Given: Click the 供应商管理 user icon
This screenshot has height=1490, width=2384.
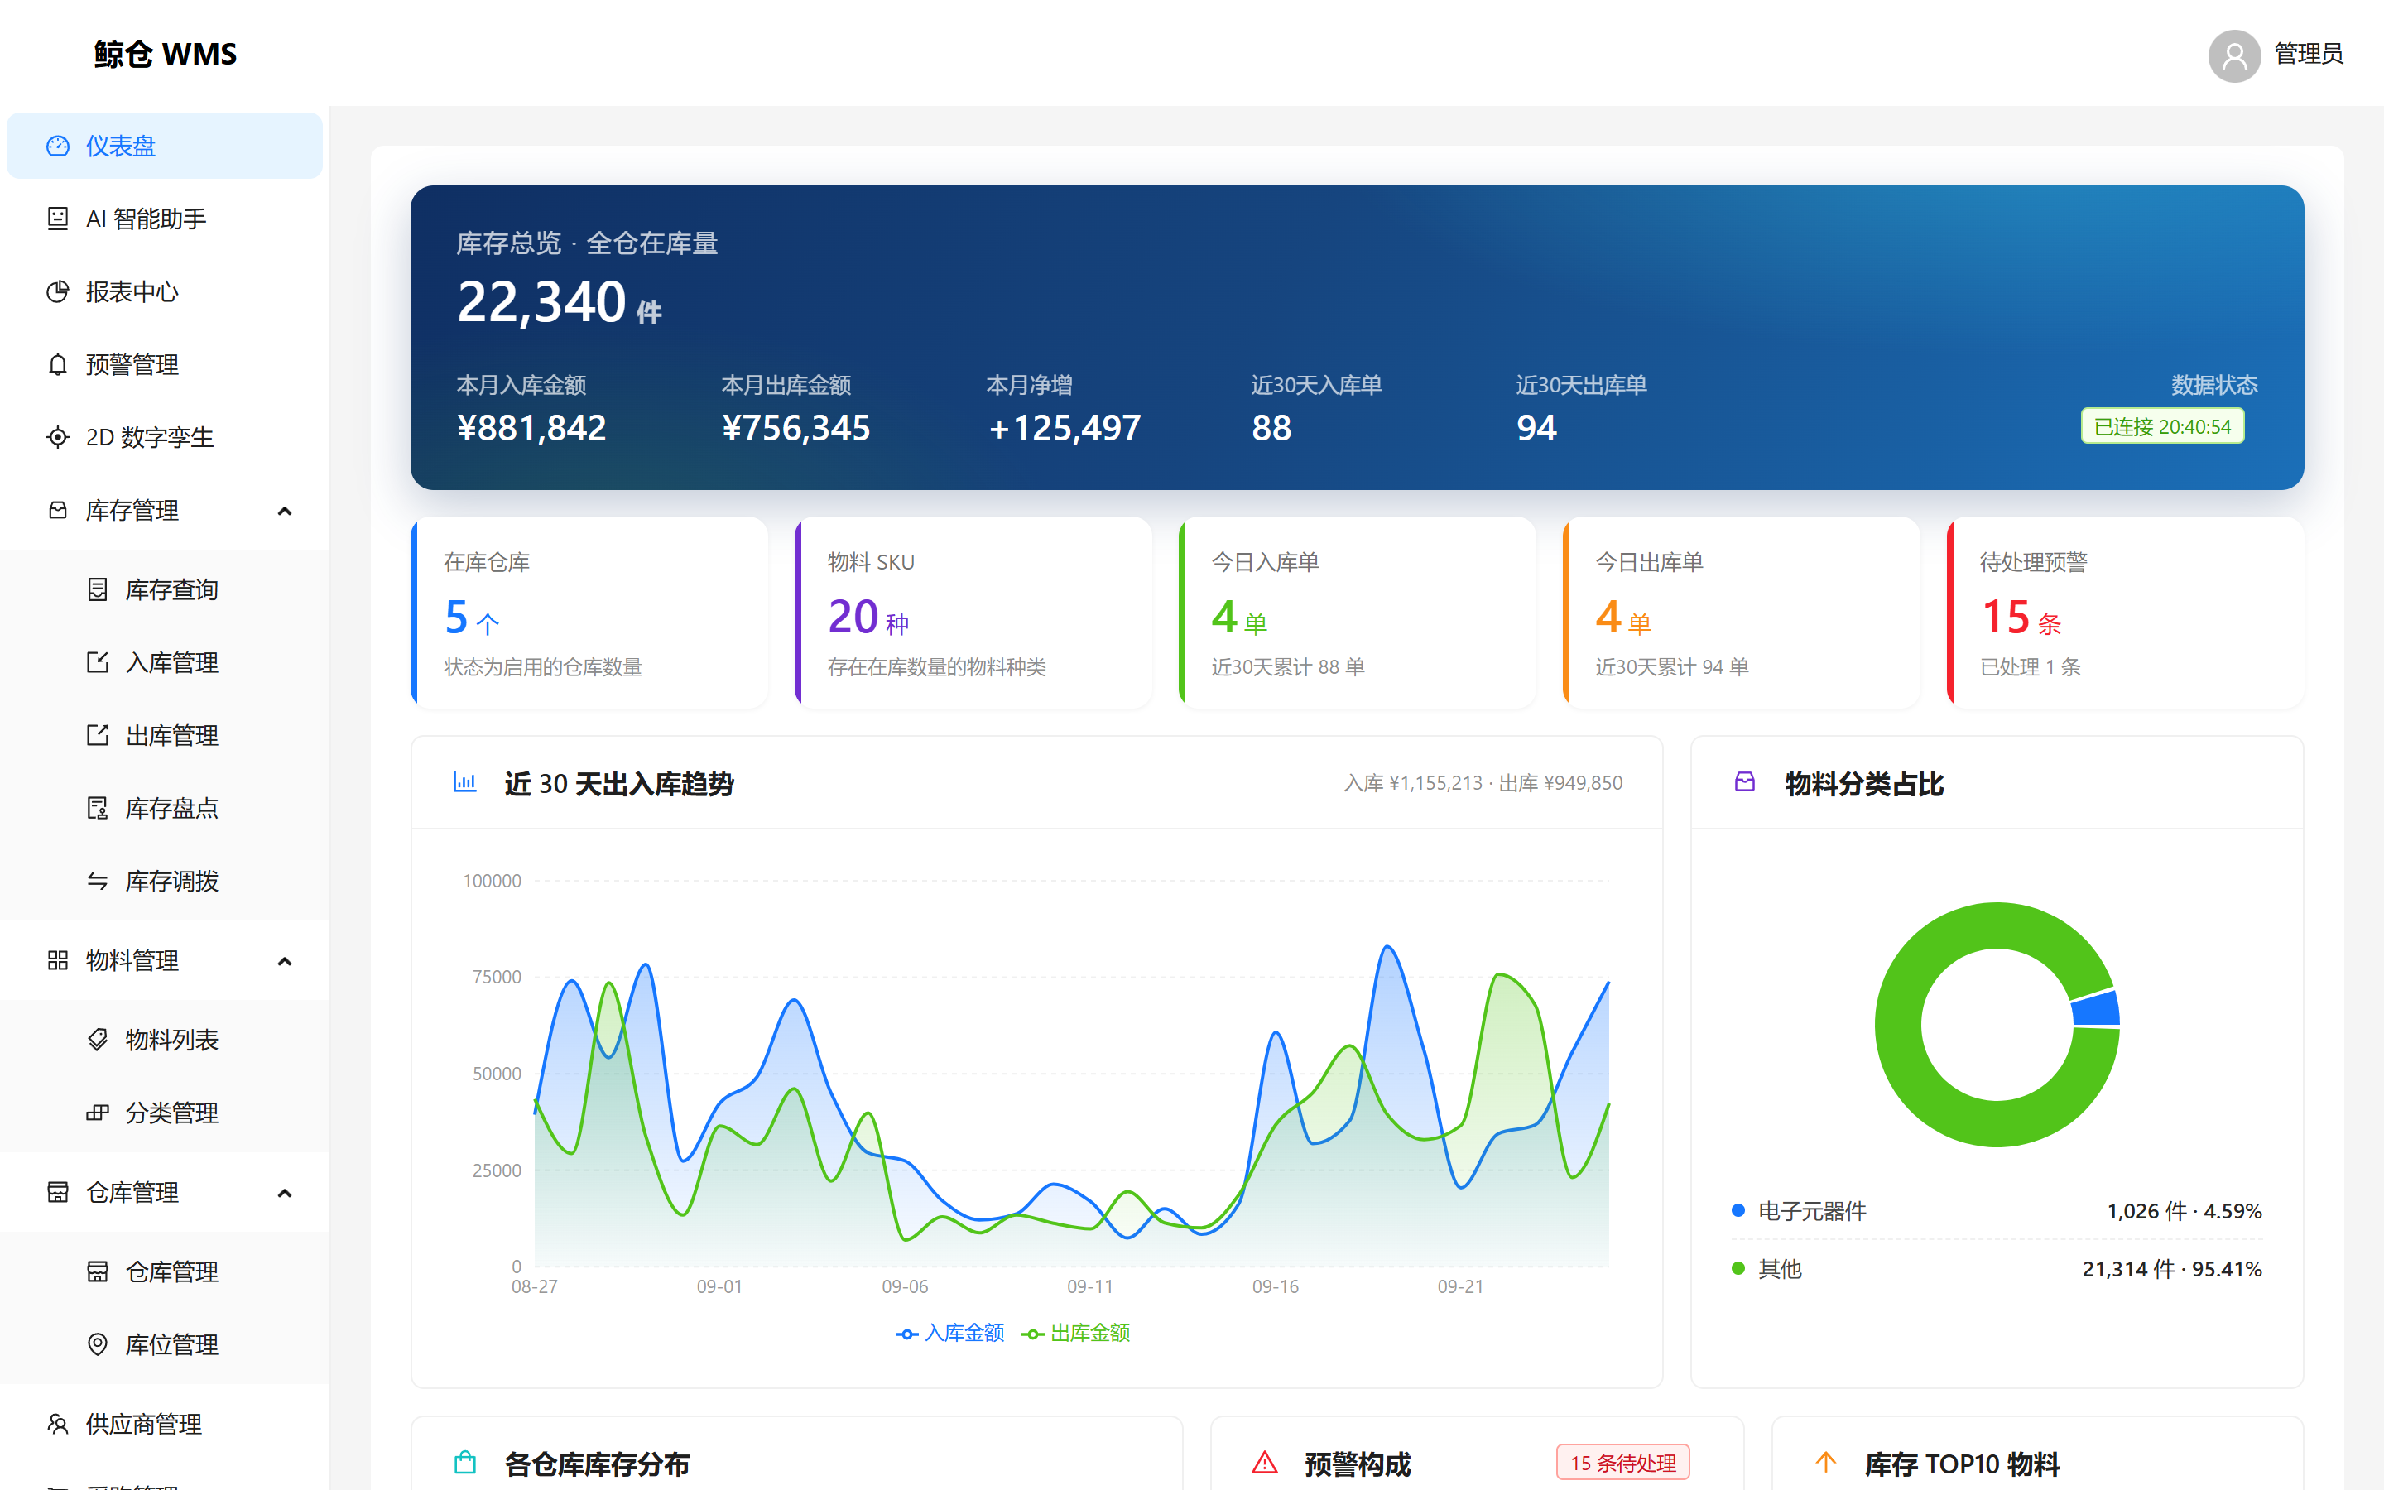Looking at the screenshot, I should (x=58, y=1424).
